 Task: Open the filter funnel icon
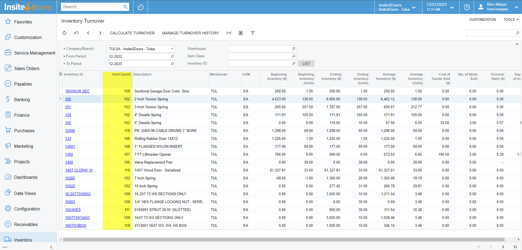[253, 33]
